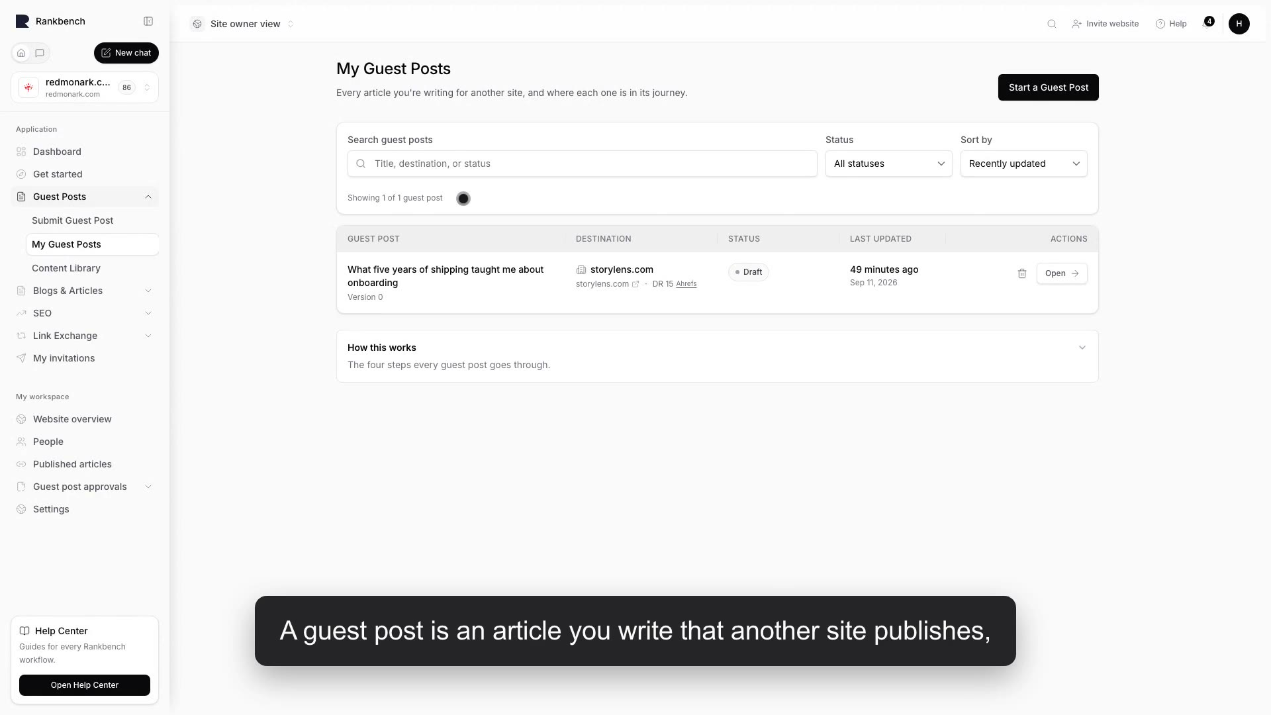Open the H user avatar menu
Image resolution: width=1271 pixels, height=715 pixels.
pyautogui.click(x=1239, y=24)
